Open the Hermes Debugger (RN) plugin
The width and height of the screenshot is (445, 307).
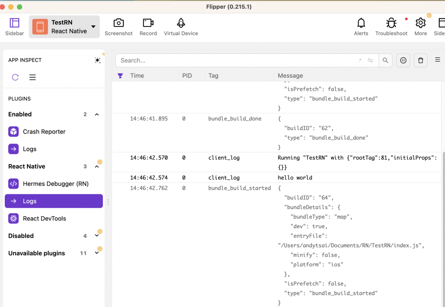click(x=54, y=184)
